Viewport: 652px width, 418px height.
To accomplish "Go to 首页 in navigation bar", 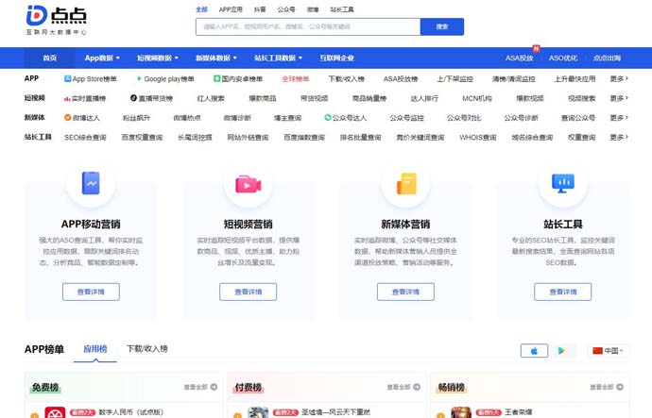I will (x=50, y=58).
